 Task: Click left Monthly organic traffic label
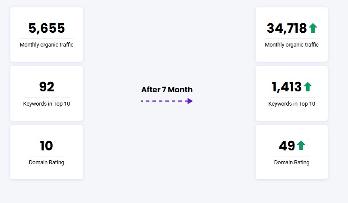tap(47, 44)
